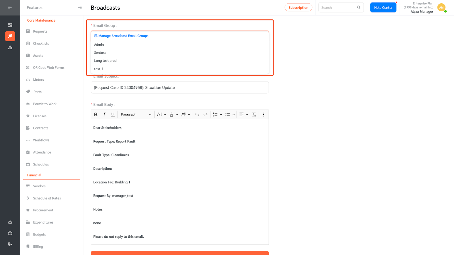Screen dimensions: 454x255
Task: Click the Subscription button
Action: click(x=298, y=8)
